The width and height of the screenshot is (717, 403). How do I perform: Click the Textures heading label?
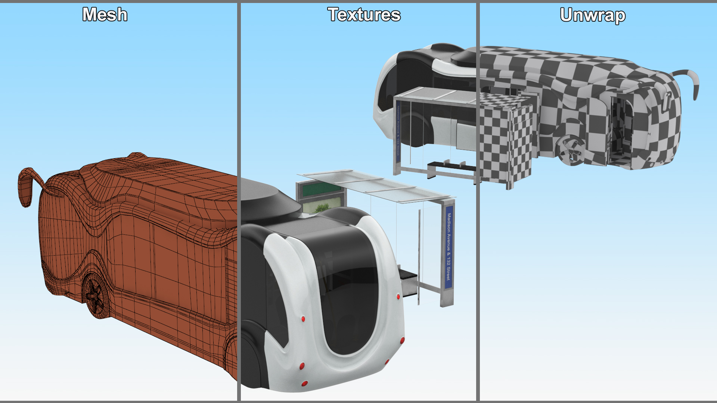(x=364, y=15)
